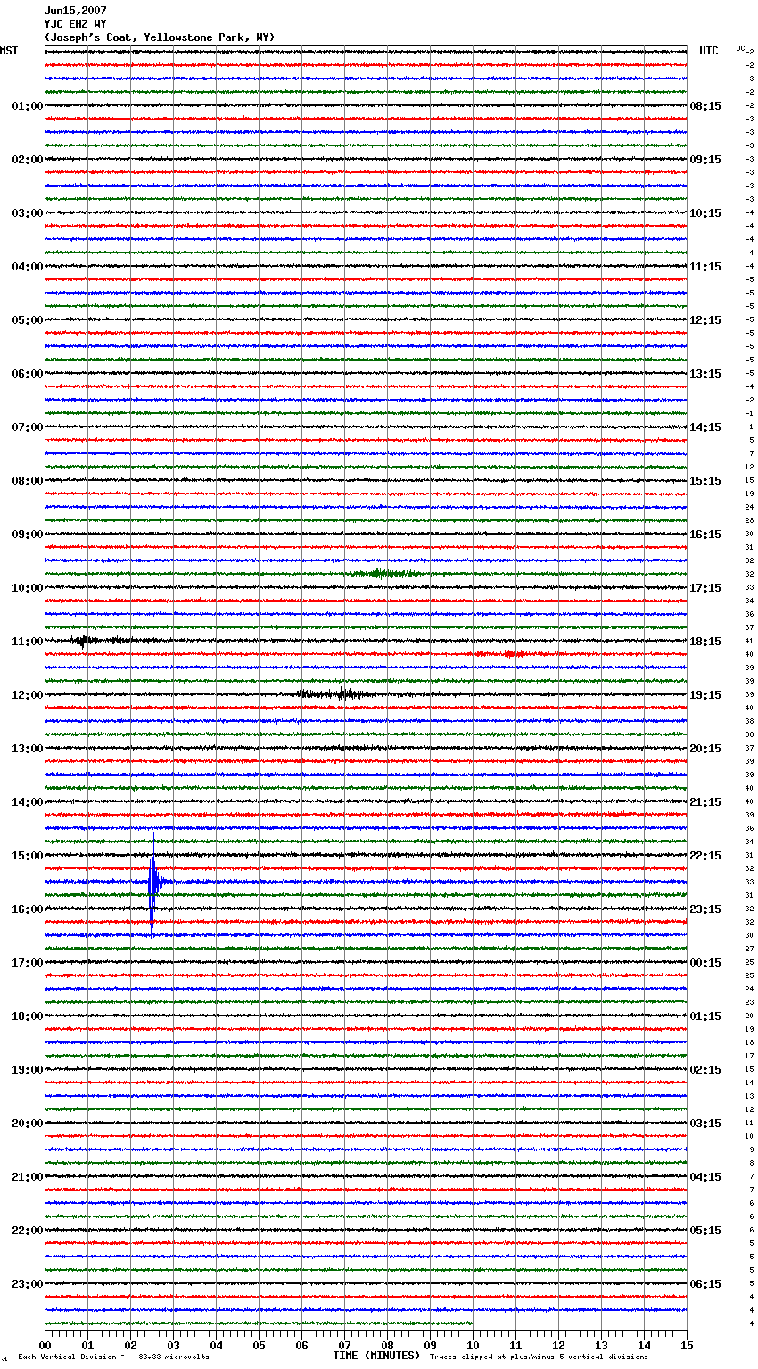The image size is (758, 1369).
Task: Select the "06:15" UTC time label
Action: 705,1284
